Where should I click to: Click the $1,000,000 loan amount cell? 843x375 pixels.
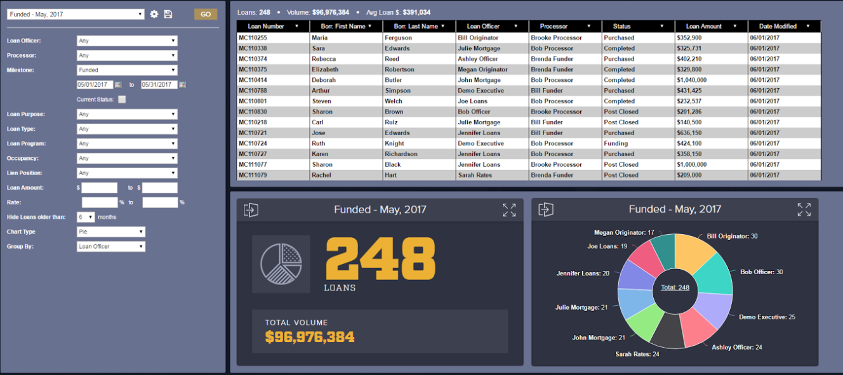pyautogui.click(x=712, y=164)
